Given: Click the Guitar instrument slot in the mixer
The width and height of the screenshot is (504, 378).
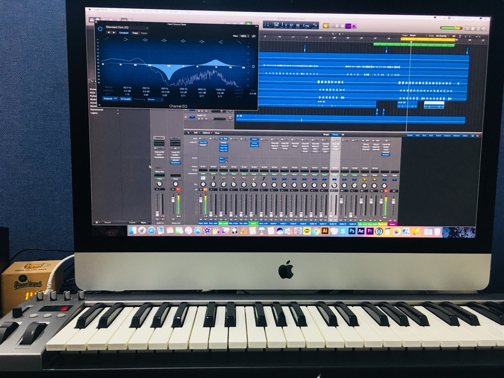Looking at the screenshot, I should pos(254,139).
